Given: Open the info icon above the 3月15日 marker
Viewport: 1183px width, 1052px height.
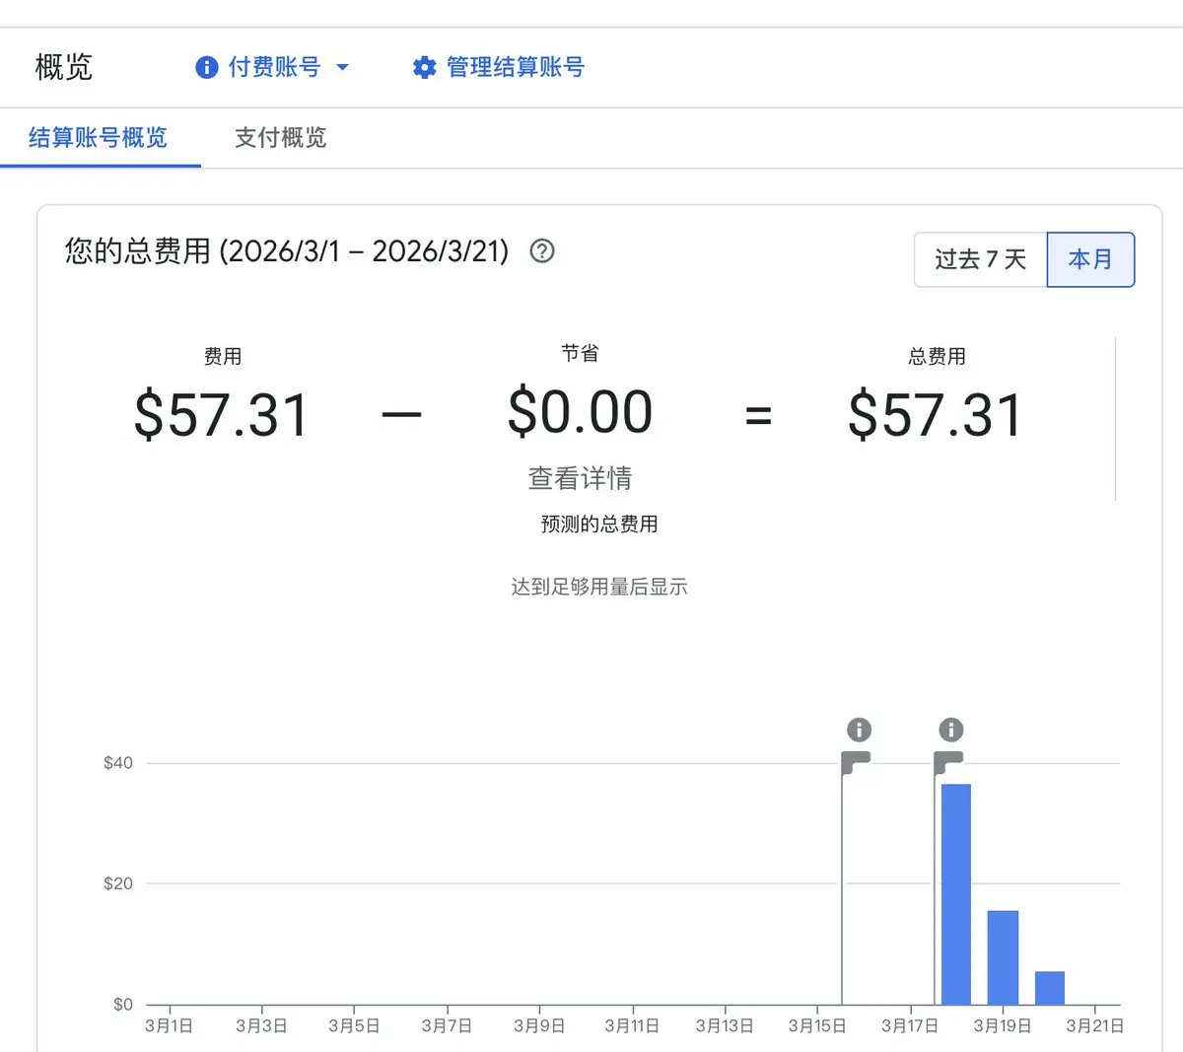Looking at the screenshot, I should [x=859, y=730].
